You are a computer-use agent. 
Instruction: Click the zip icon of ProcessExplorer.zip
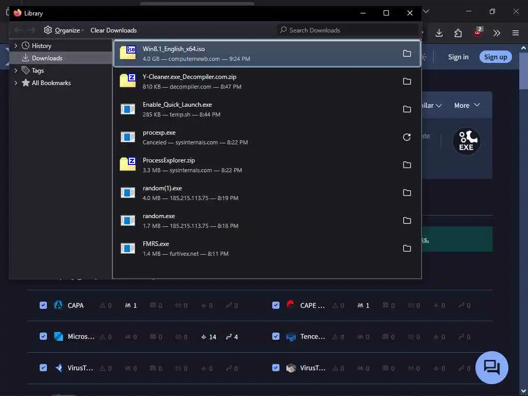point(128,164)
